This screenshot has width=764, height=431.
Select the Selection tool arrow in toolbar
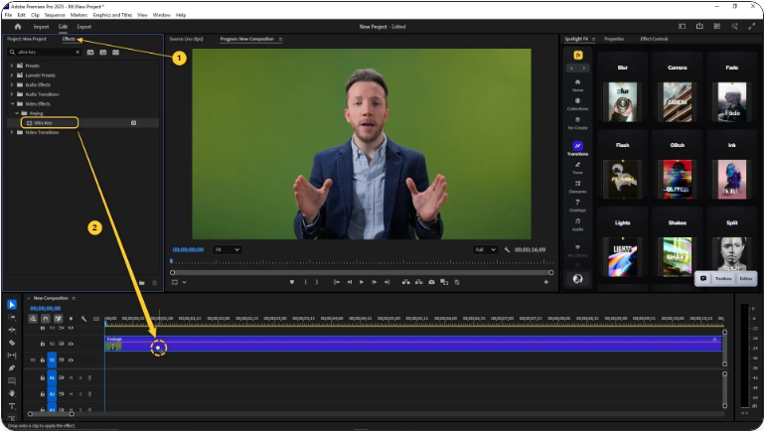tap(12, 304)
